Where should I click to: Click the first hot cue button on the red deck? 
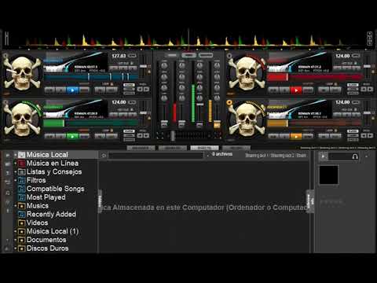pyautogui.click(x=338, y=68)
